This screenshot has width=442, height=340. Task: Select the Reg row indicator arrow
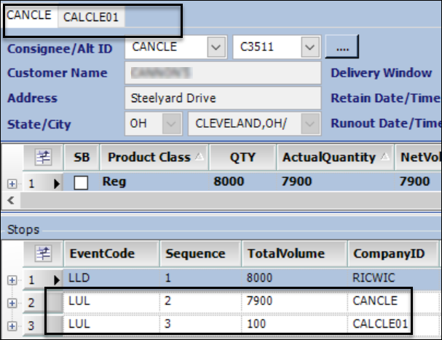click(x=56, y=183)
